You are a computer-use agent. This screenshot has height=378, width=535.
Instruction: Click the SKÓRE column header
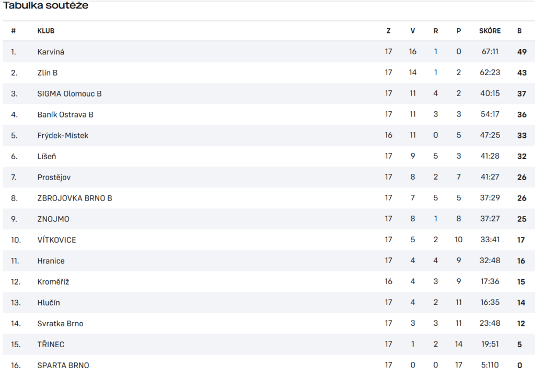click(x=490, y=31)
